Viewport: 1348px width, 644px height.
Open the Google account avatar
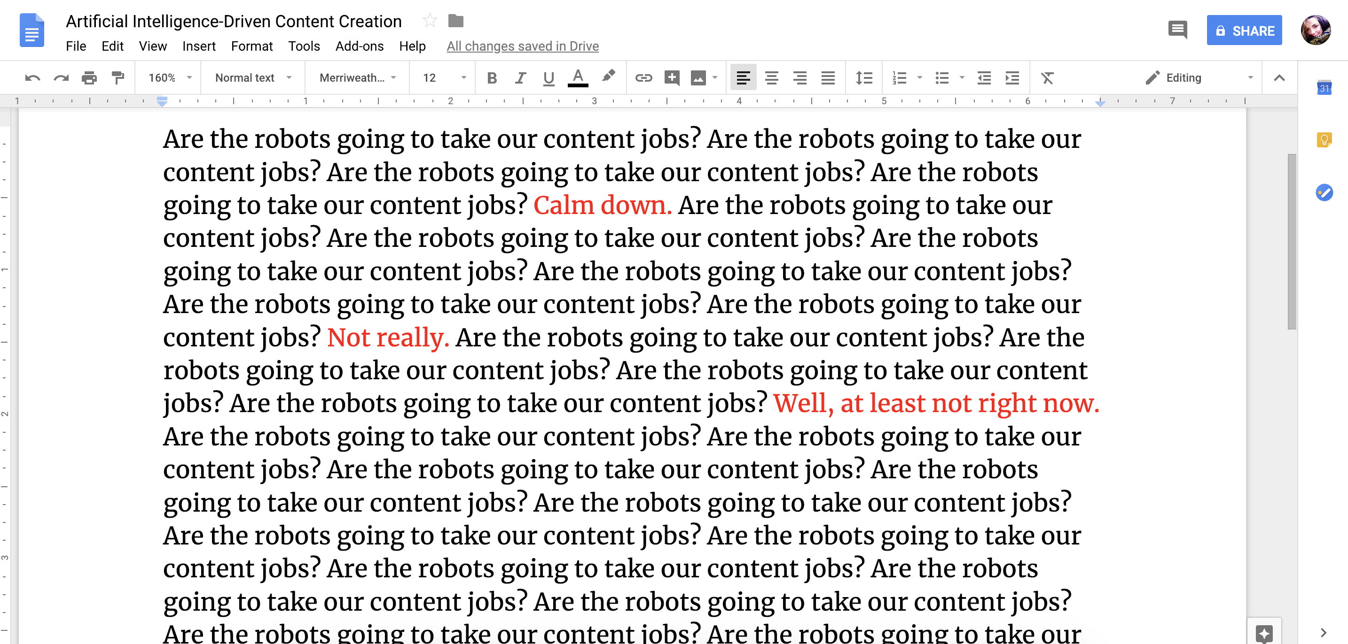coord(1316,31)
